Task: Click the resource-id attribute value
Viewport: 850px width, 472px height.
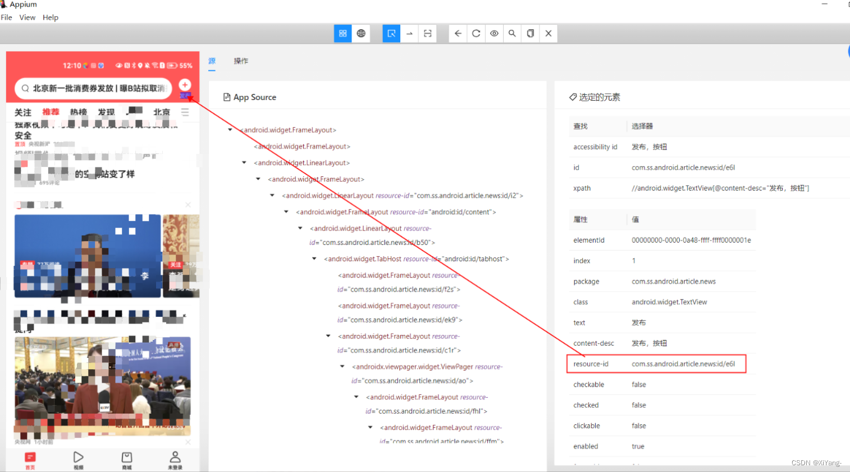Action: 683,364
